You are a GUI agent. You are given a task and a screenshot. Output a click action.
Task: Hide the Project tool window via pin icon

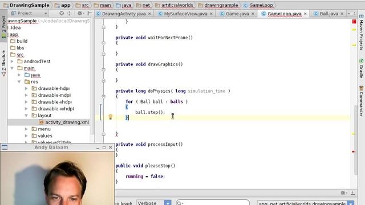pyautogui.click(x=90, y=13)
